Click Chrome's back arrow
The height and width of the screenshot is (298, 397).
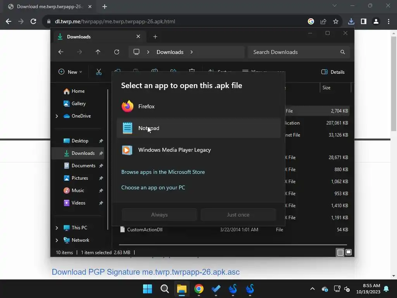pyautogui.click(x=9, y=22)
